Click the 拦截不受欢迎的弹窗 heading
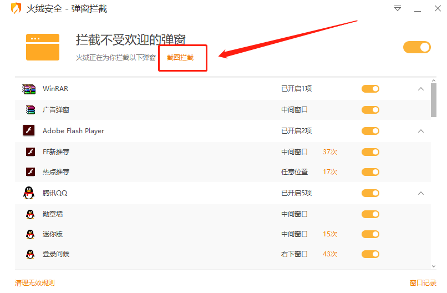 pos(131,39)
